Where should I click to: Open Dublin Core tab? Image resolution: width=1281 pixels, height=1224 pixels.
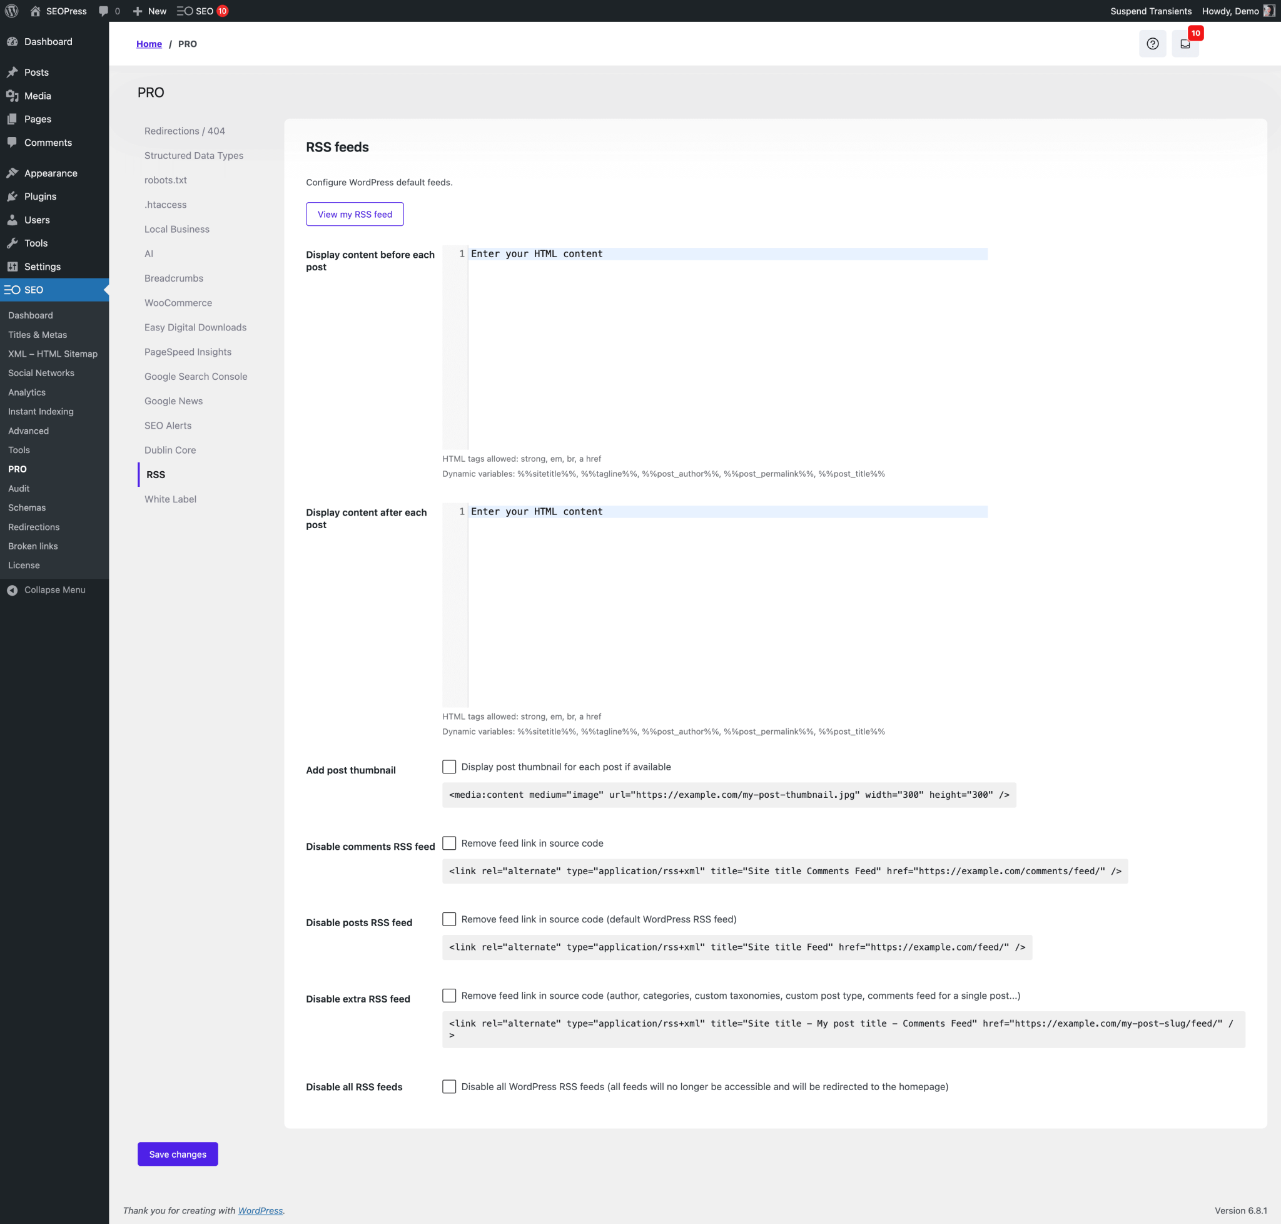pos(170,450)
